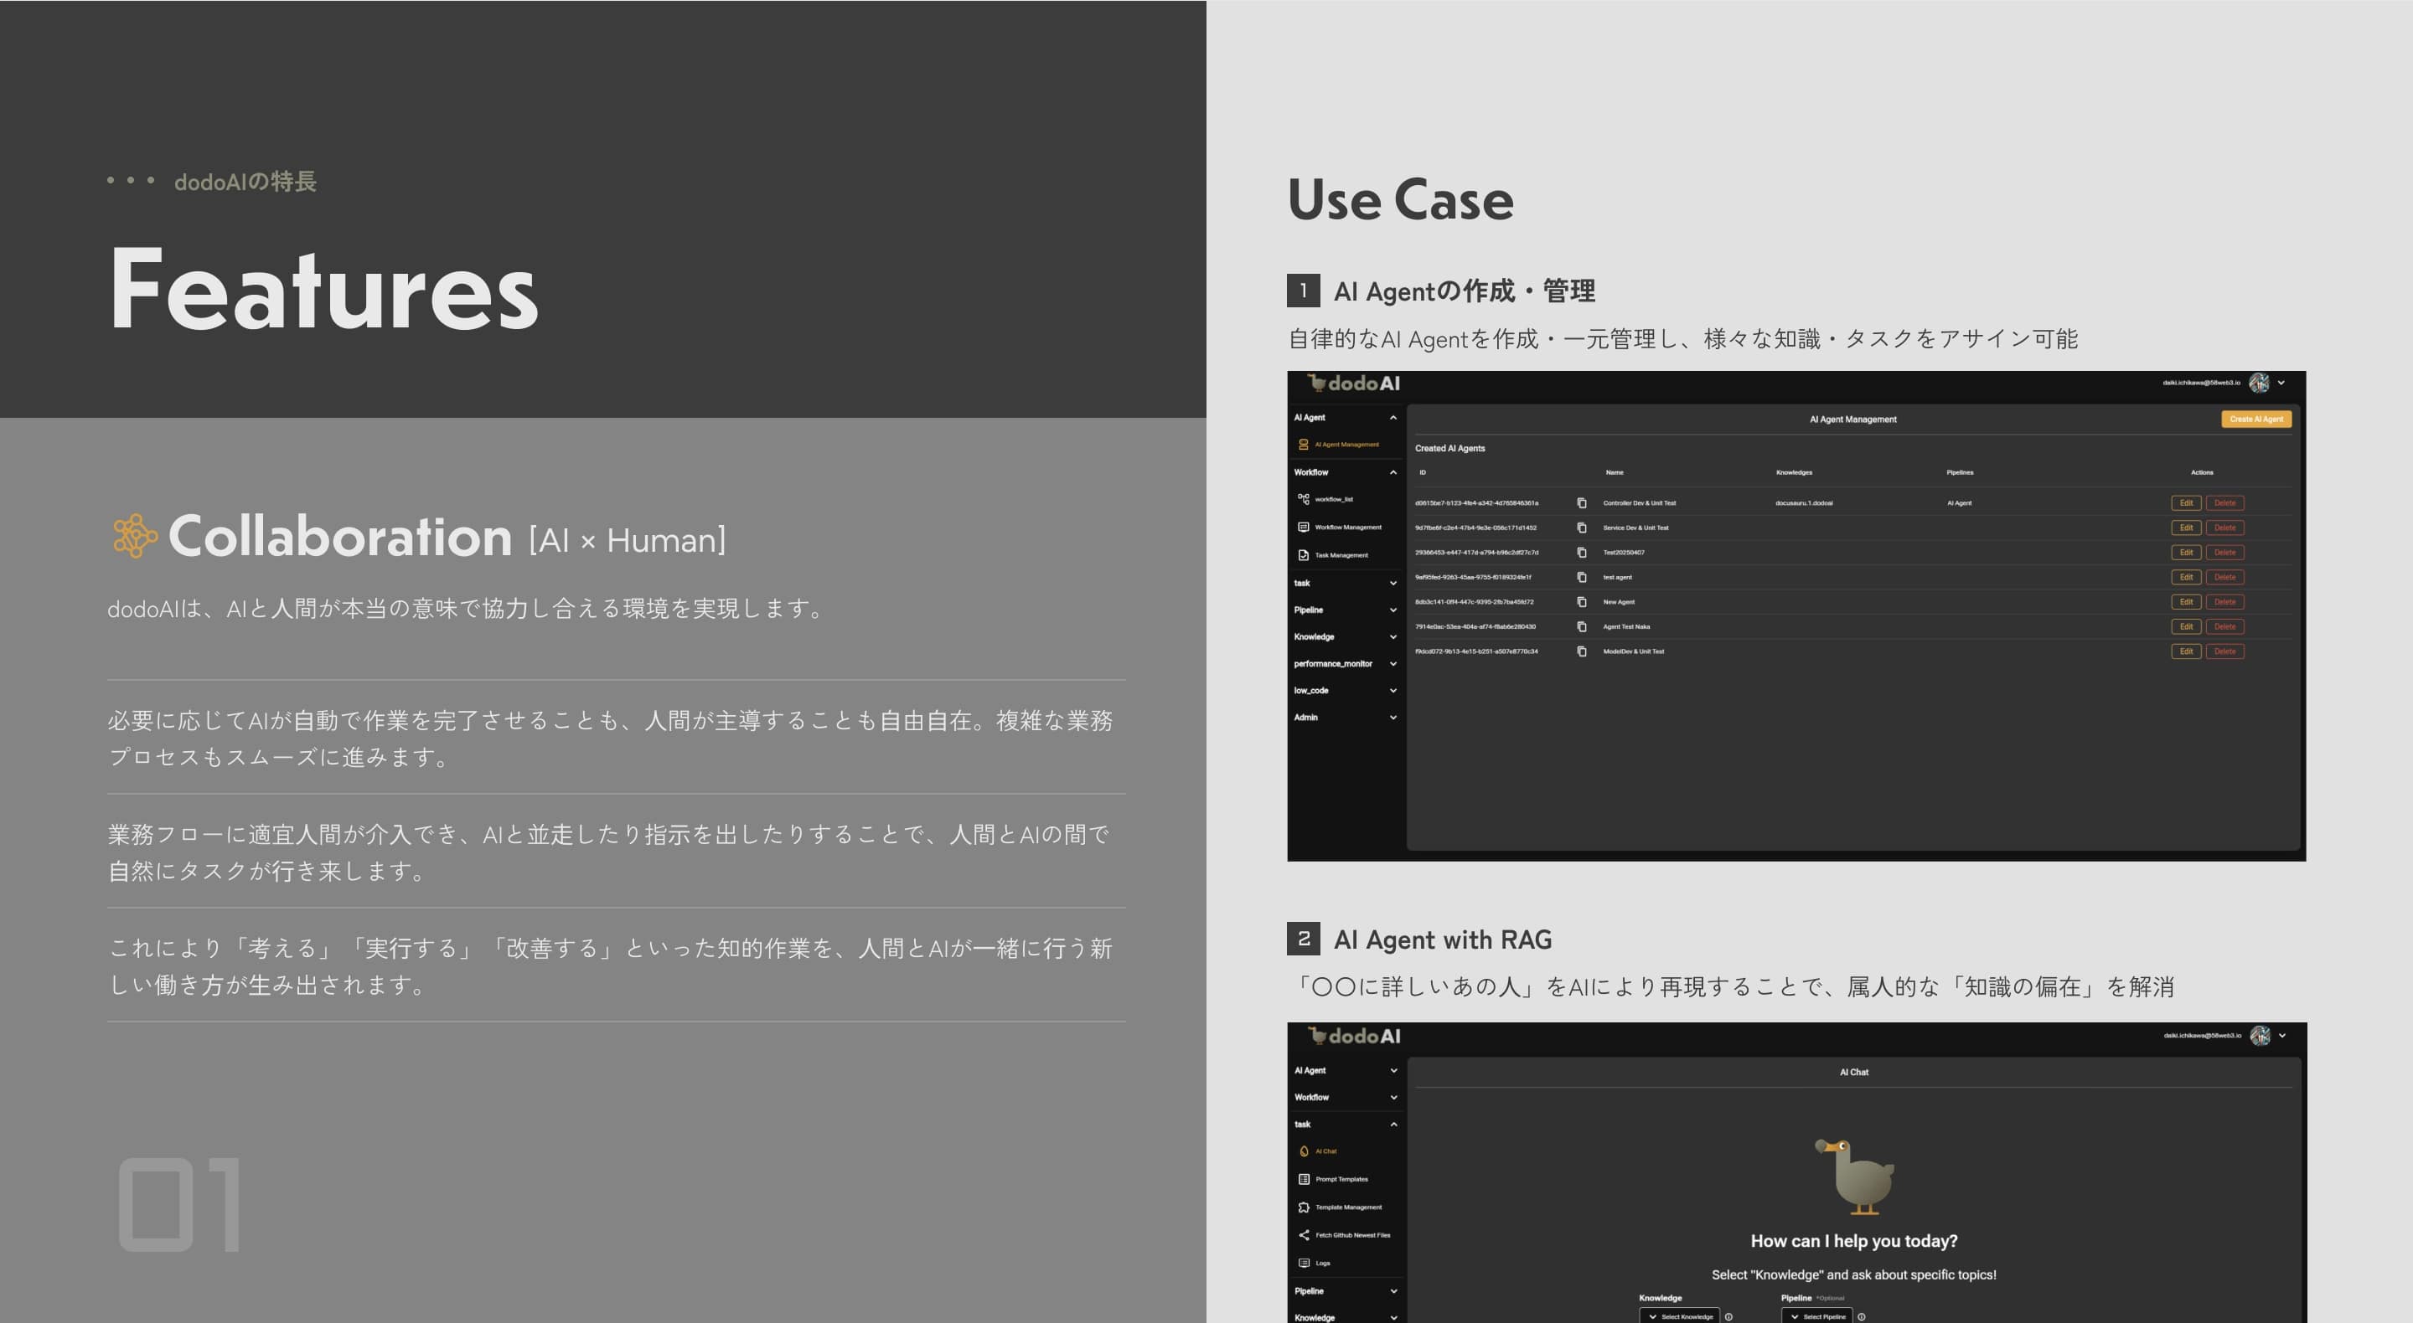Copy ID of ModelDev & Unit Test agent
The height and width of the screenshot is (1323, 2413).
(1581, 651)
